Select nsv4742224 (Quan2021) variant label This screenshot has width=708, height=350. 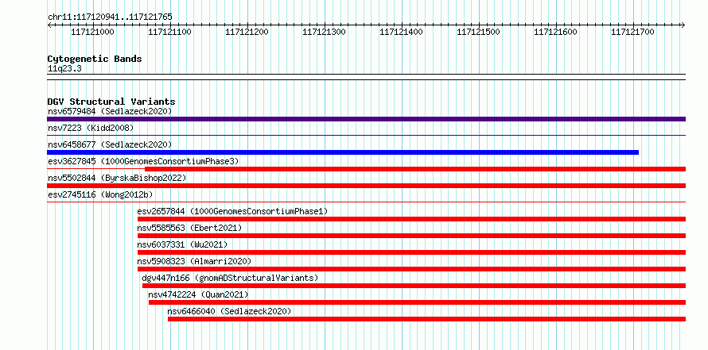tap(198, 294)
